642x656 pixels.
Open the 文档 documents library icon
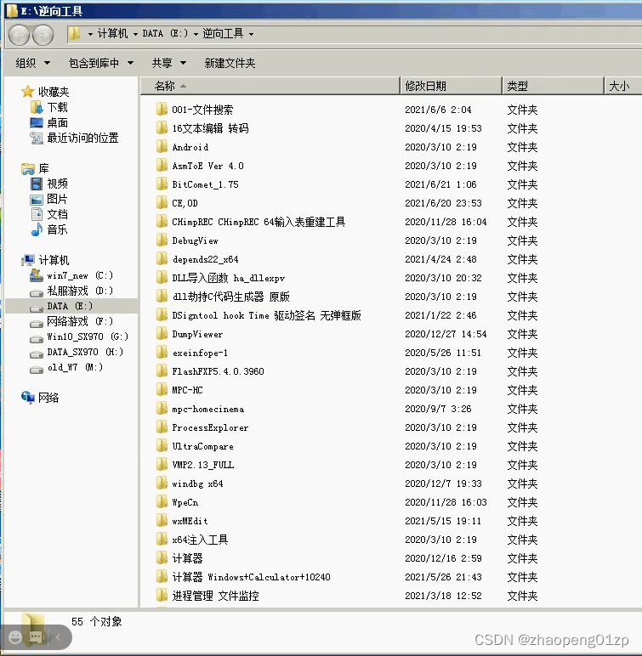coord(37,214)
